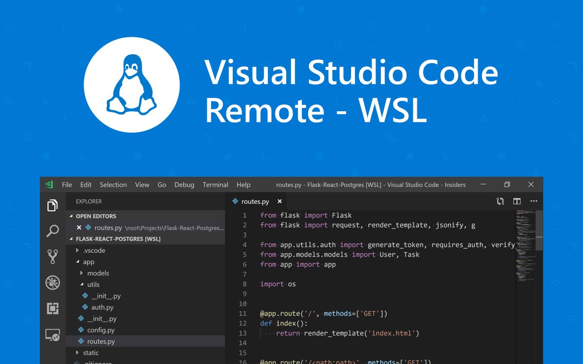Open the View menu
The height and width of the screenshot is (364, 583).
(x=142, y=185)
